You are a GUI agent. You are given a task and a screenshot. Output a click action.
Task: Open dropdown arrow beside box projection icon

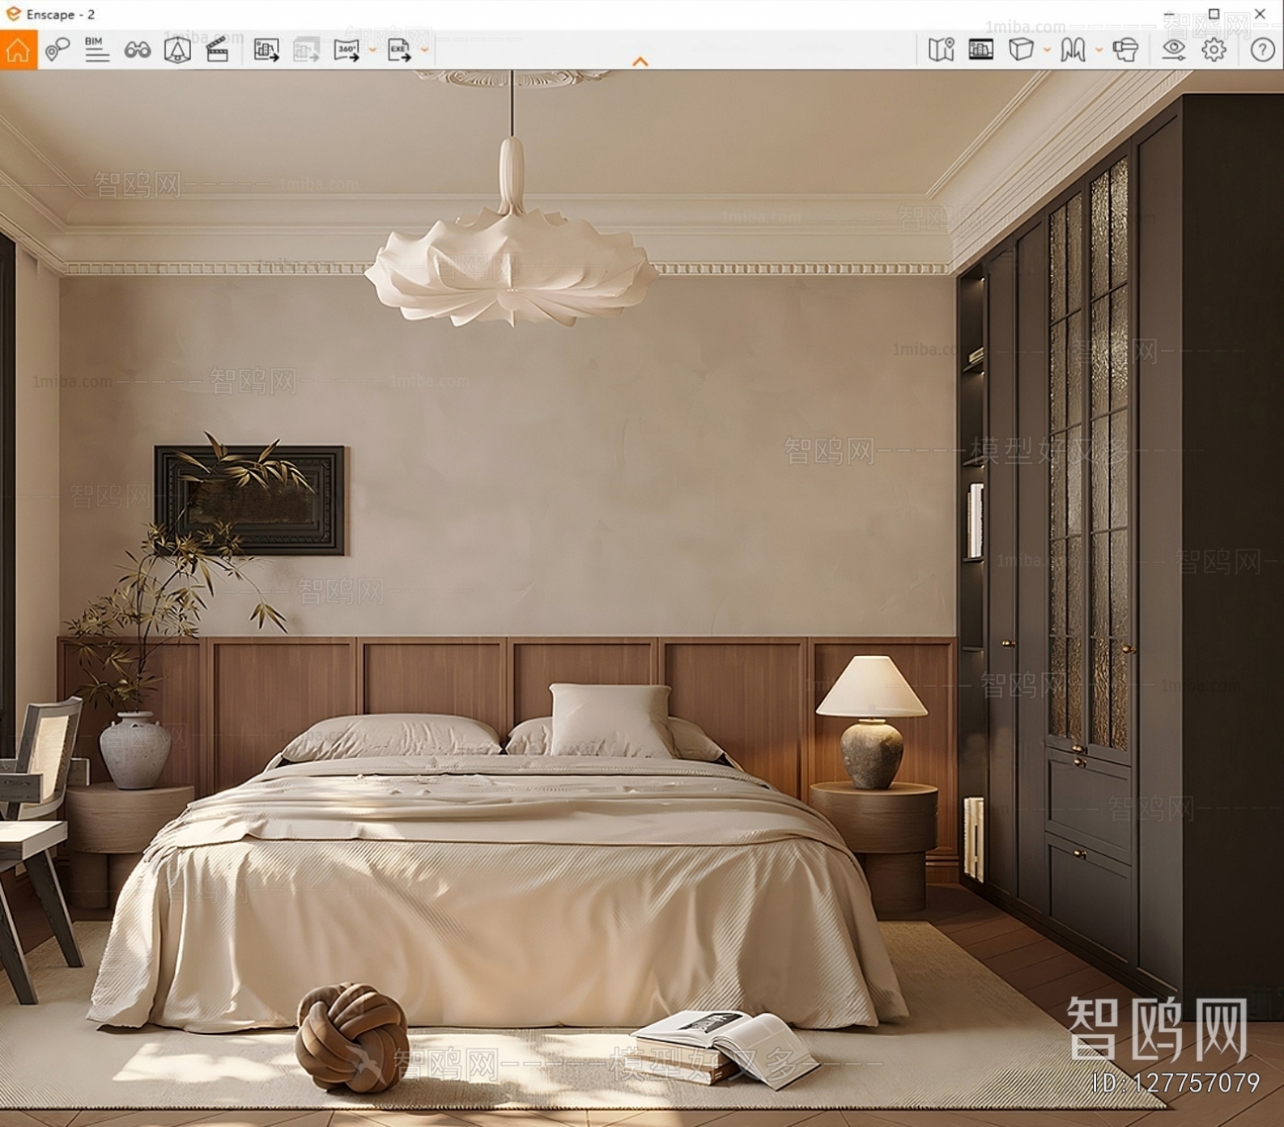[1047, 50]
